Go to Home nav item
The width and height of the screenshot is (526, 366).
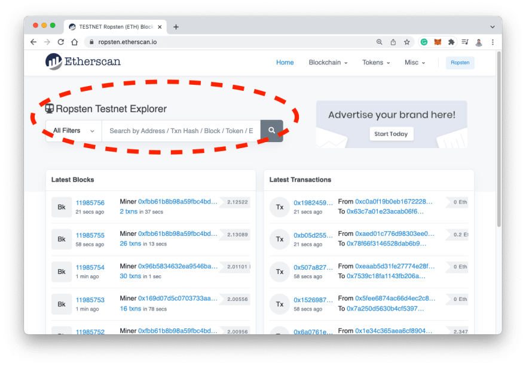click(285, 62)
